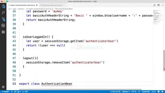Click 'authenticaterUser' string in getItem call
Screen dimensions: 165x93
coord(100,41)
